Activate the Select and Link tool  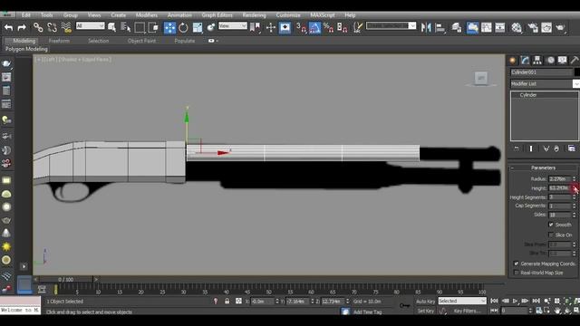(38, 27)
